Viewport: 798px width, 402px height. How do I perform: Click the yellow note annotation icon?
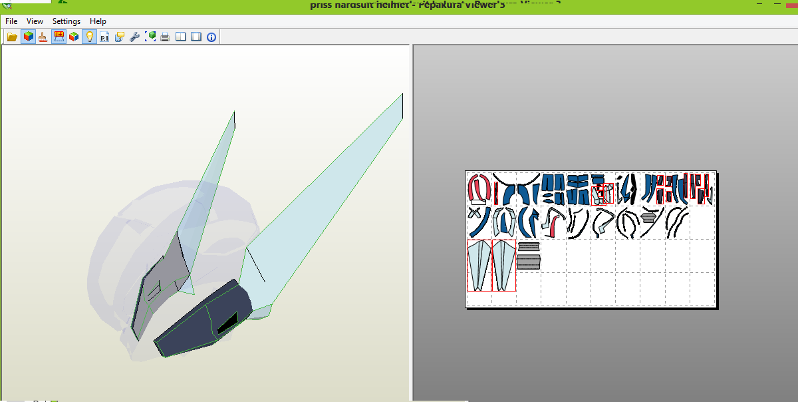[120, 37]
